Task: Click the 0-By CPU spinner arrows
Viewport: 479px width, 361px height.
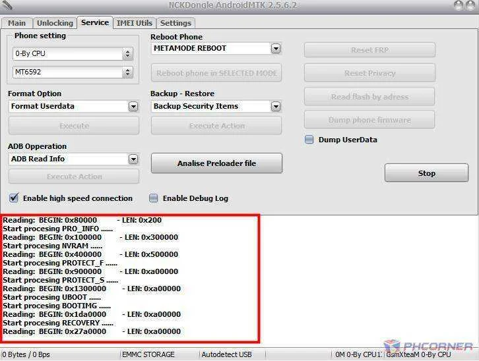Action: (128, 53)
